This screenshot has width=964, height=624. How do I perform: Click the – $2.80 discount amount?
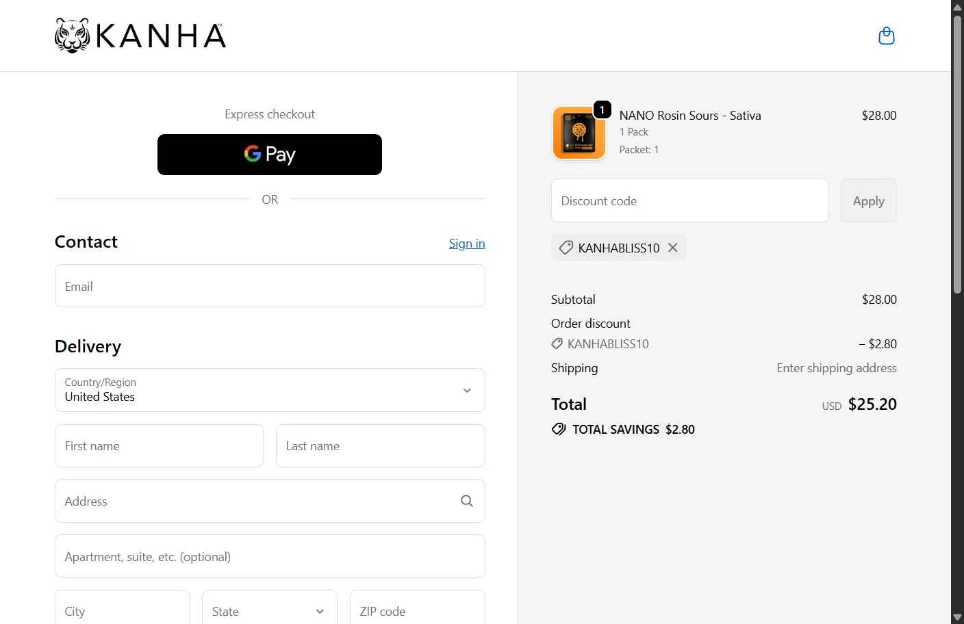point(878,344)
